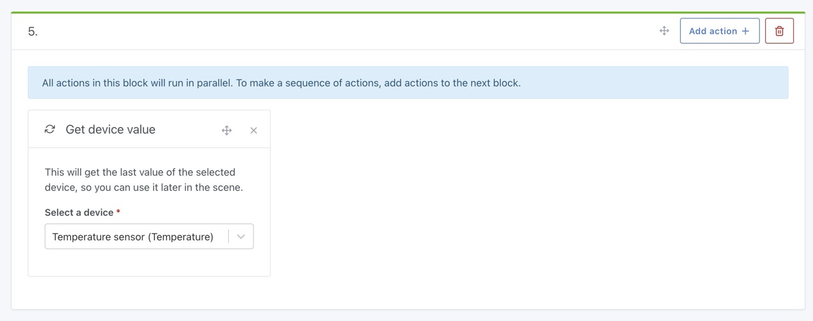Click the move handle for block 5

click(664, 30)
